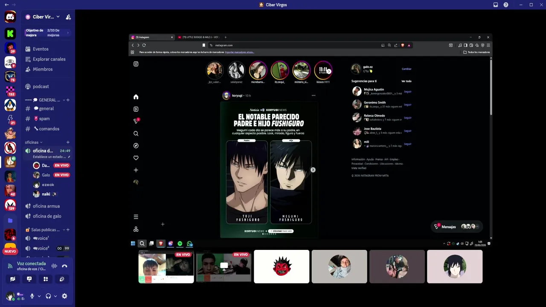Screen dimensions: 546x307
Task: Toggle noise suppression waveform icon
Action: click(54, 266)
